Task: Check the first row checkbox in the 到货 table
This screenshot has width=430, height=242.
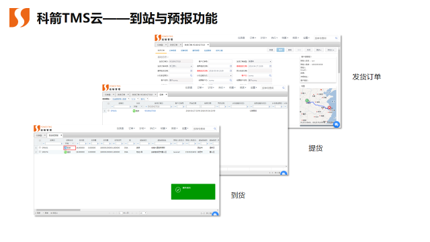Action: tap(40, 148)
